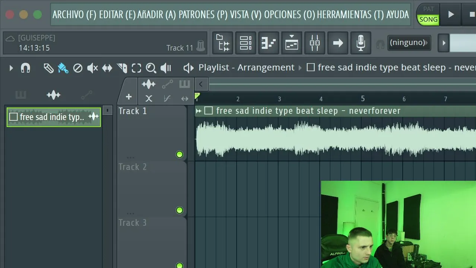The height and width of the screenshot is (268, 476).
Task: Switch to PAT pattern mode
Action: click(429, 9)
